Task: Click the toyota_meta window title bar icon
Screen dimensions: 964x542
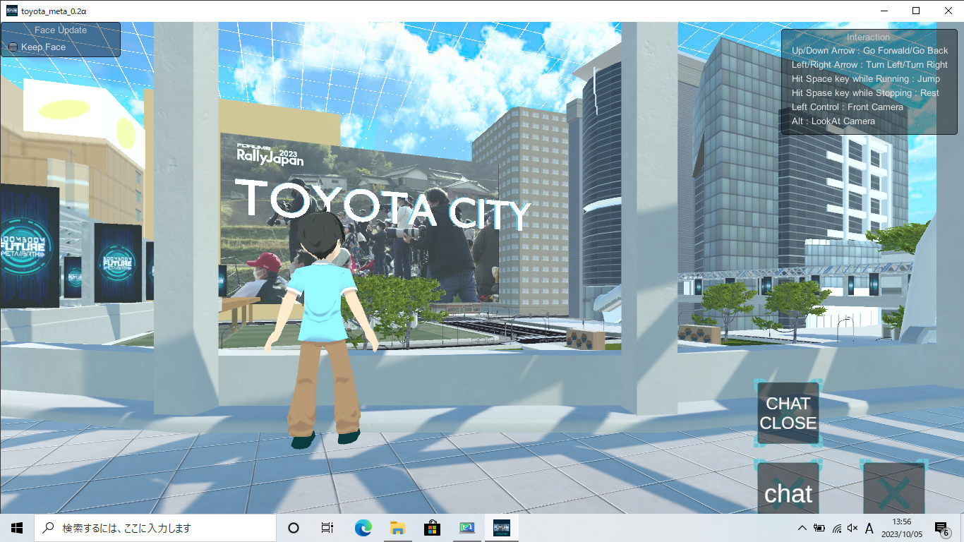Action: pyautogui.click(x=12, y=11)
